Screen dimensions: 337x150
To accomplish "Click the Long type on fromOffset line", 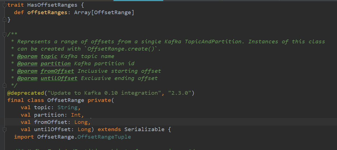I will (81, 122).
